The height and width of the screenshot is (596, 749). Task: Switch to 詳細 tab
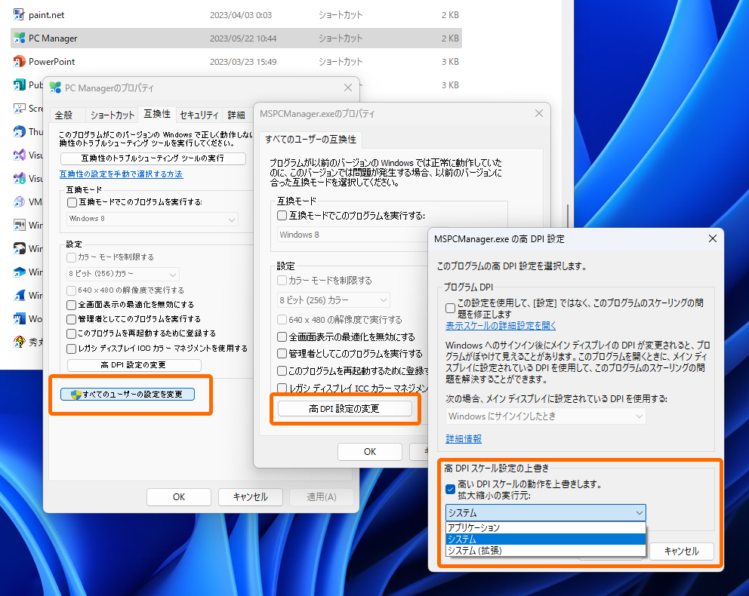tap(236, 115)
